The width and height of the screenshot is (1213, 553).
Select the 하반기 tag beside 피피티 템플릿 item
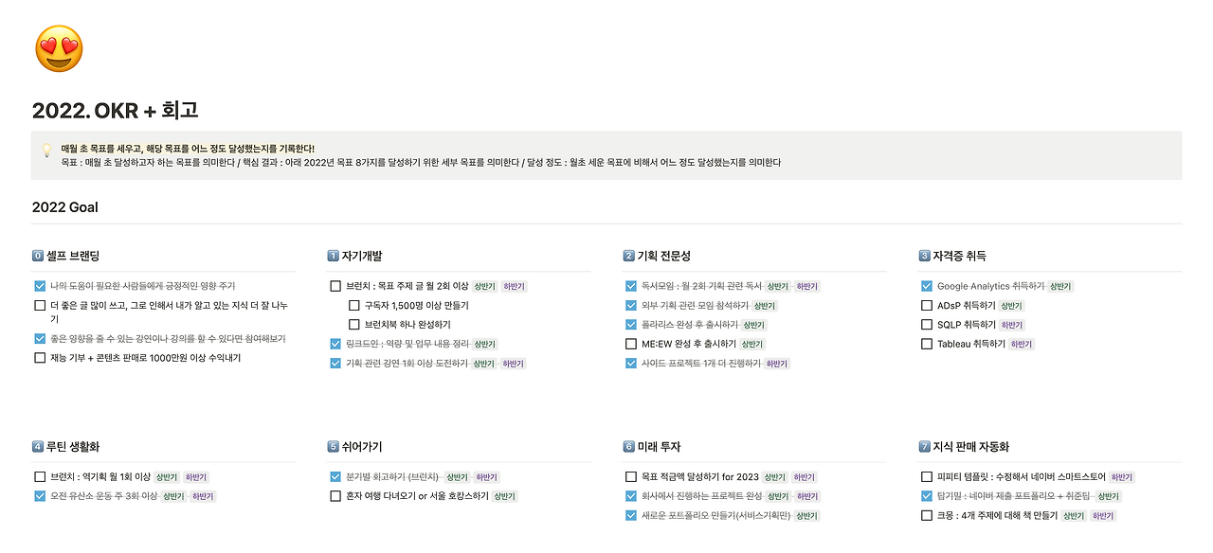coord(1119,476)
